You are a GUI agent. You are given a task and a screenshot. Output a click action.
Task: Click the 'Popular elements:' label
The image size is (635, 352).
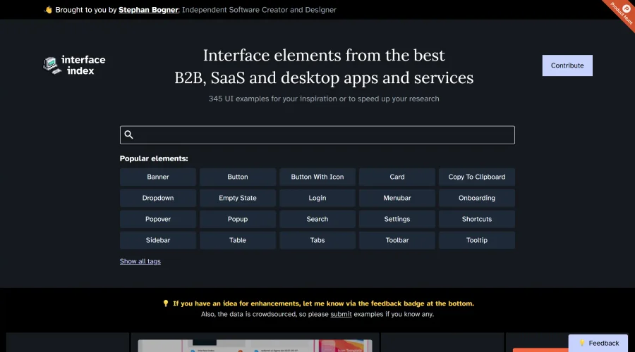(154, 158)
